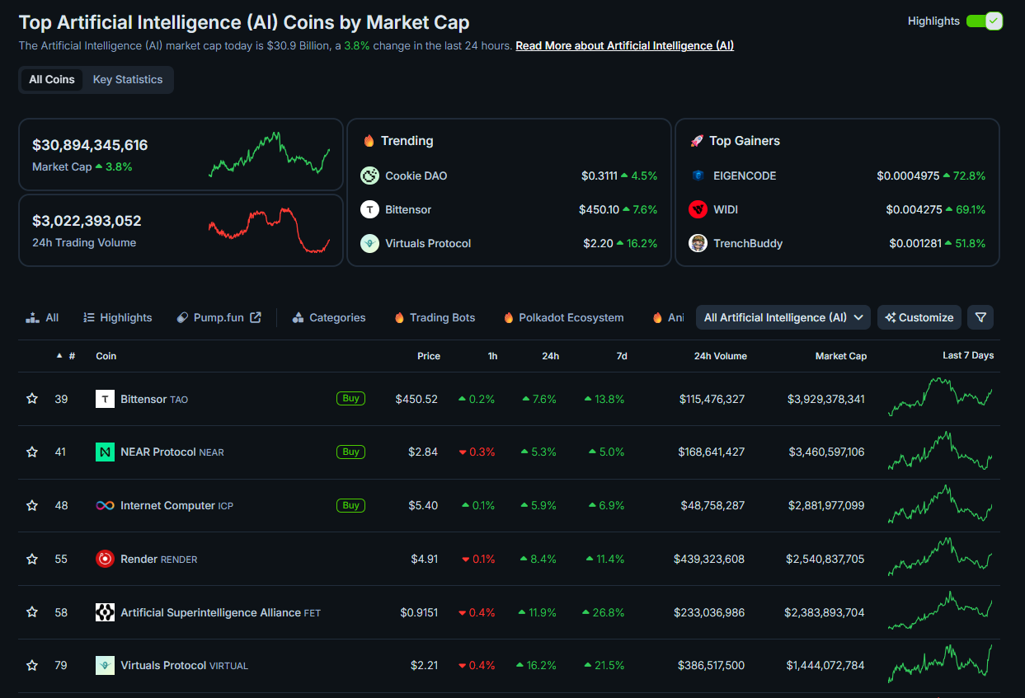
Task: Click Bittensor market cap $3,929,378,341
Action: pos(826,399)
